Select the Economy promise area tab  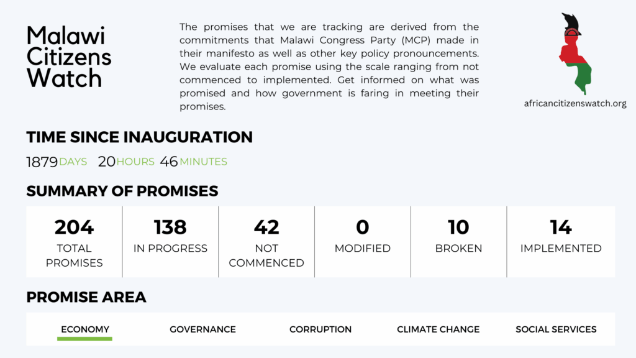coord(84,329)
